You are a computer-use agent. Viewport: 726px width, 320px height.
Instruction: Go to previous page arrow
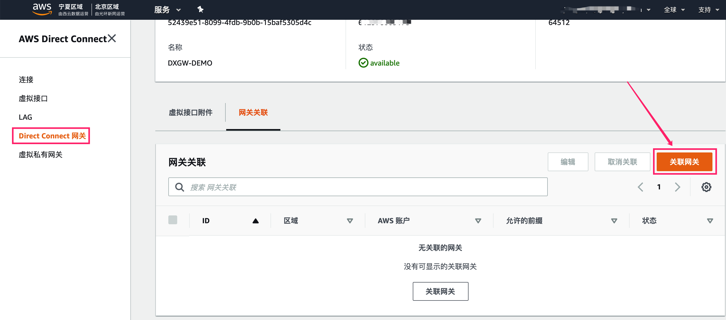tap(640, 187)
